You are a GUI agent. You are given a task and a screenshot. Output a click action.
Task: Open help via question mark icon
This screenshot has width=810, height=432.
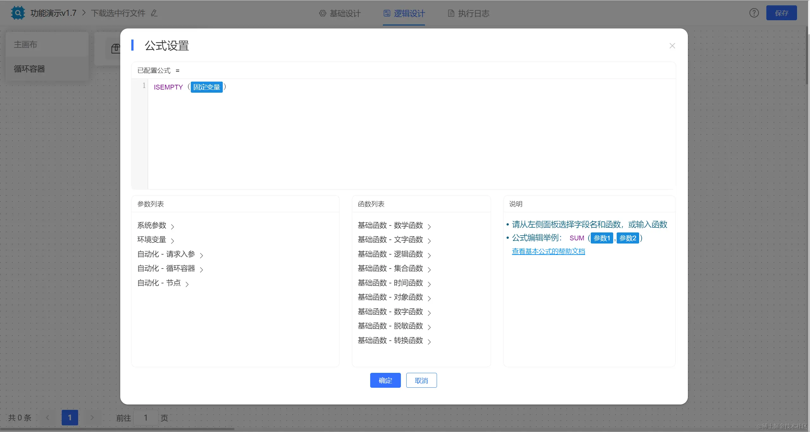coord(754,13)
